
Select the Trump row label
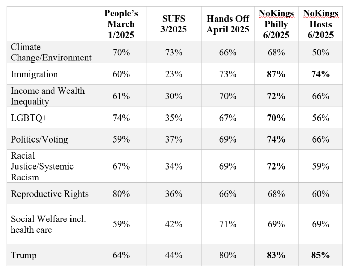(x=24, y=255)
